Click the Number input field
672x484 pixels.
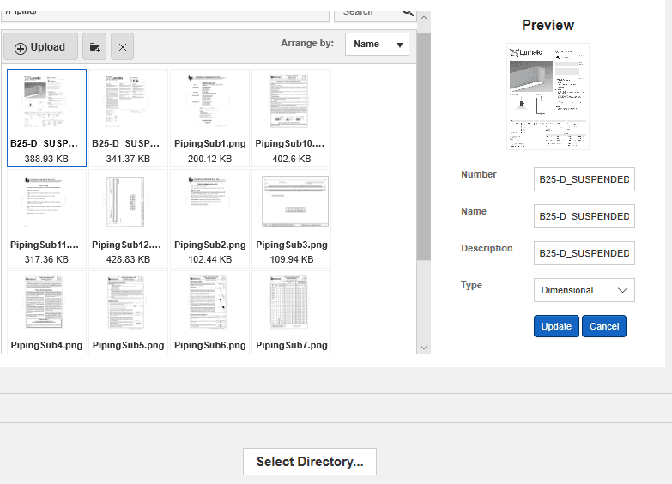point(584,179)
